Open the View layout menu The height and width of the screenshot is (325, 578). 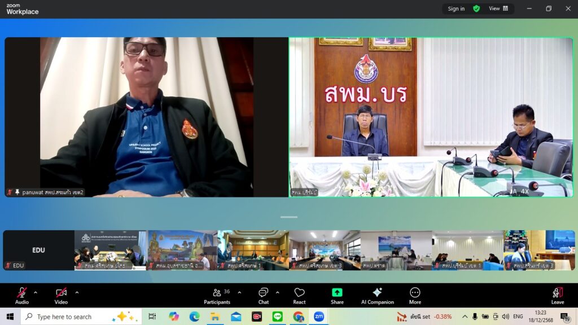[498, 8]
